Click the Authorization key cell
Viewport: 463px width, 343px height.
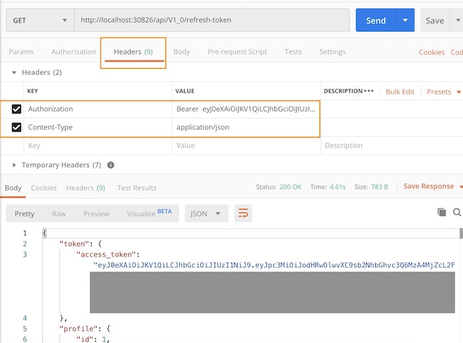[98, 109]
